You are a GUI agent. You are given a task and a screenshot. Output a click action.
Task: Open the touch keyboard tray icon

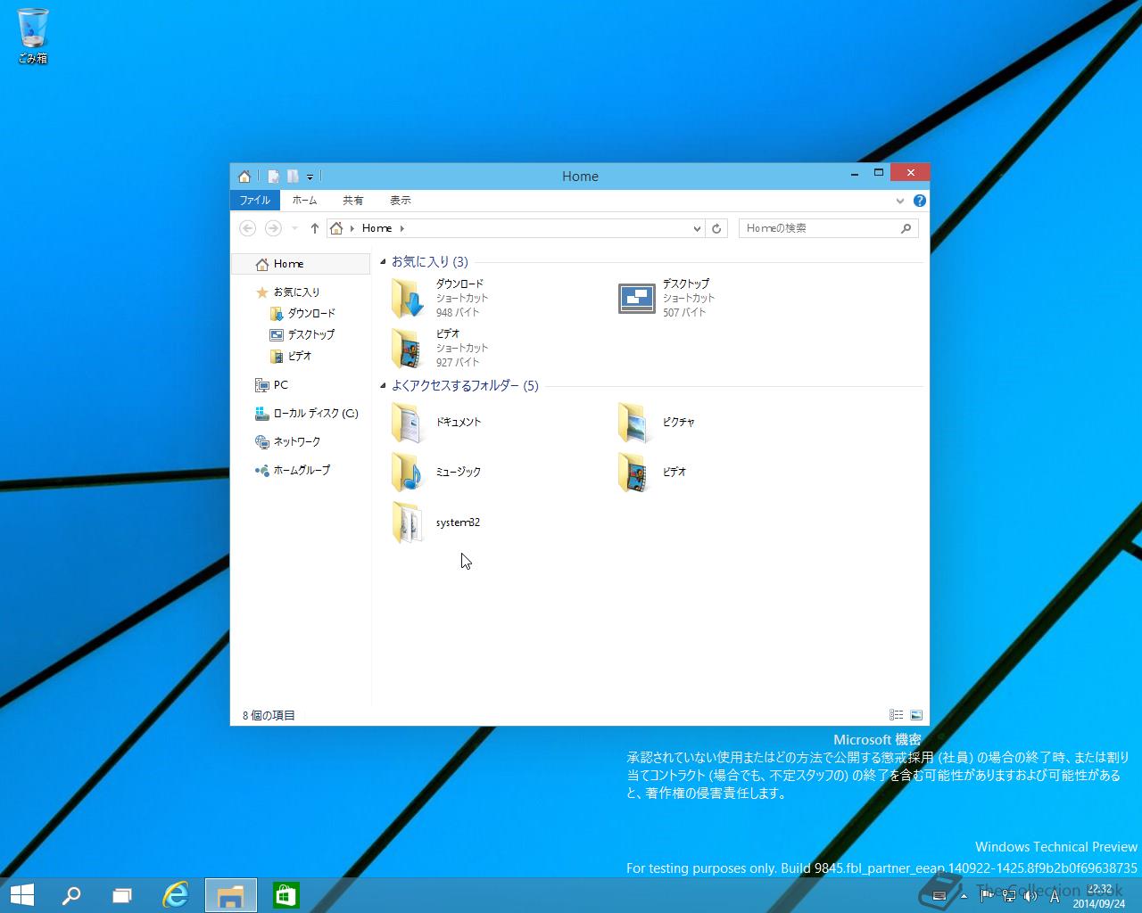(939, 896)
